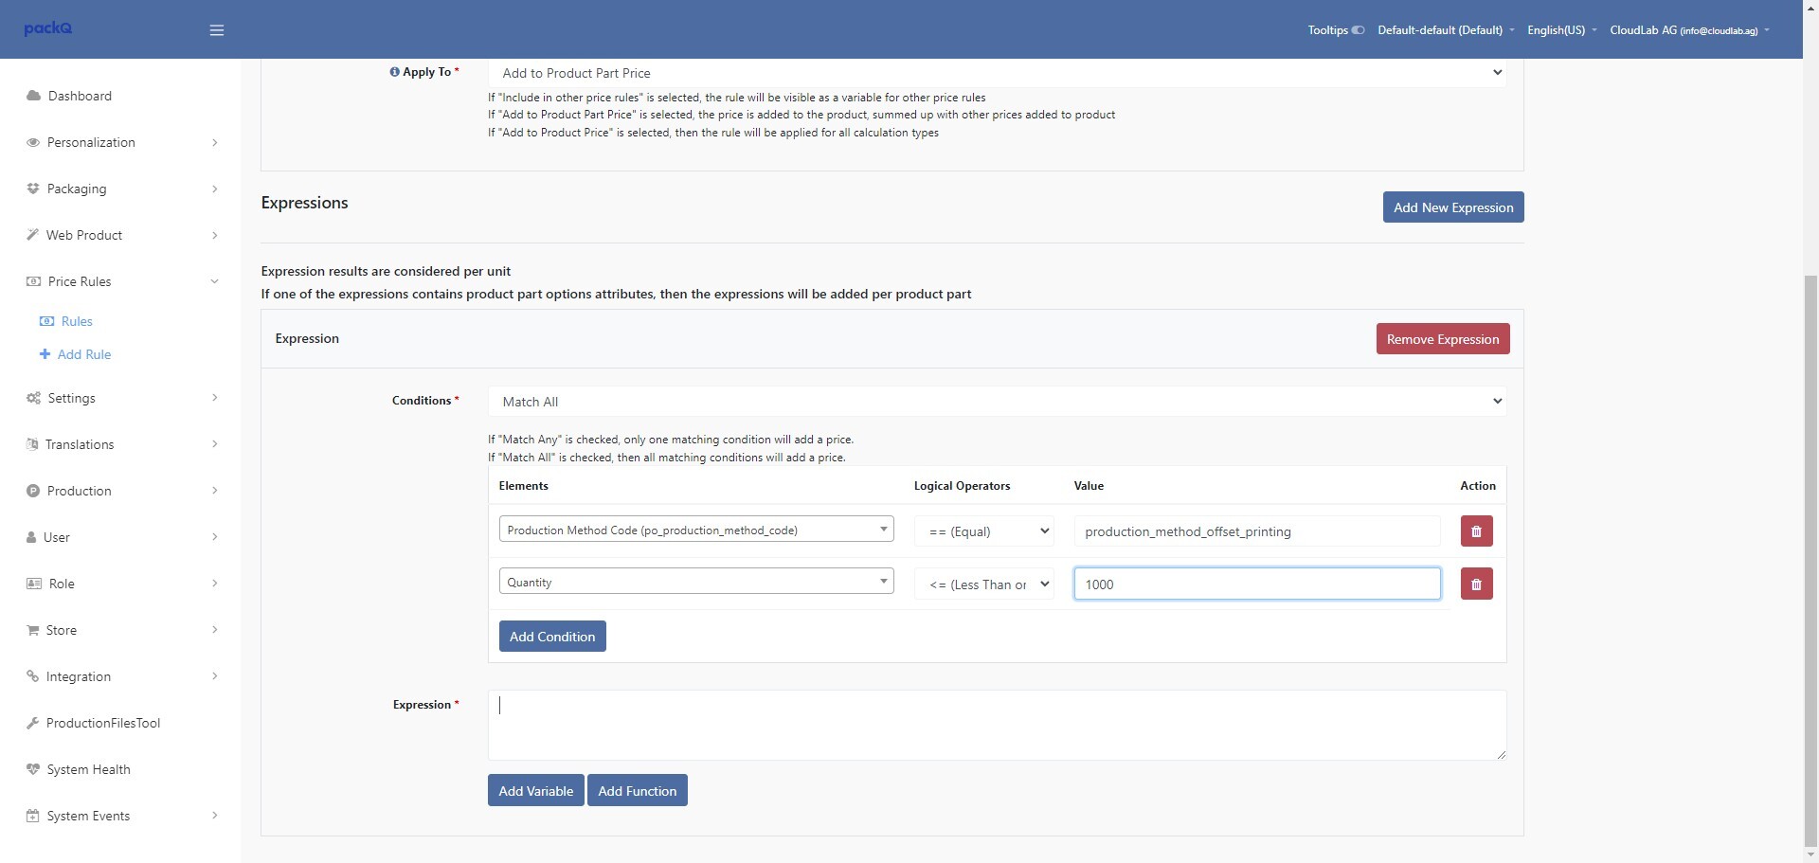Expand the Role menu chevron
Image resolution: width=1819 pixels, height=863 pixels.
[215, 584]
